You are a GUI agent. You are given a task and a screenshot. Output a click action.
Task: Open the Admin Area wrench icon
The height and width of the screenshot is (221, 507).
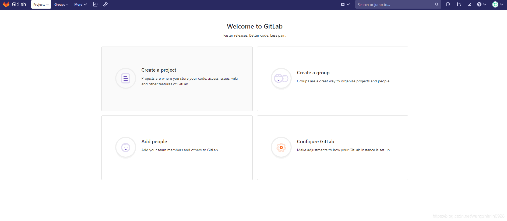pyautogui.click(x=105, y=4)
